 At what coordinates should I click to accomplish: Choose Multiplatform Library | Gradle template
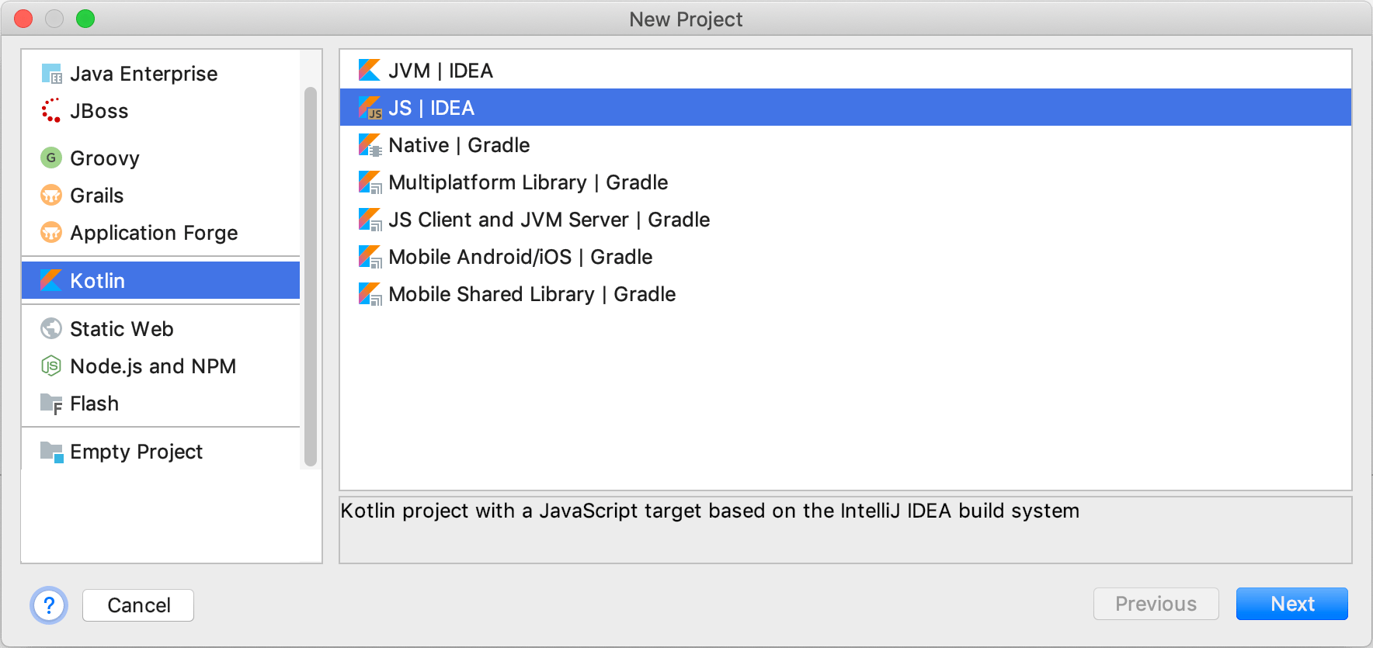pos(846,182)
